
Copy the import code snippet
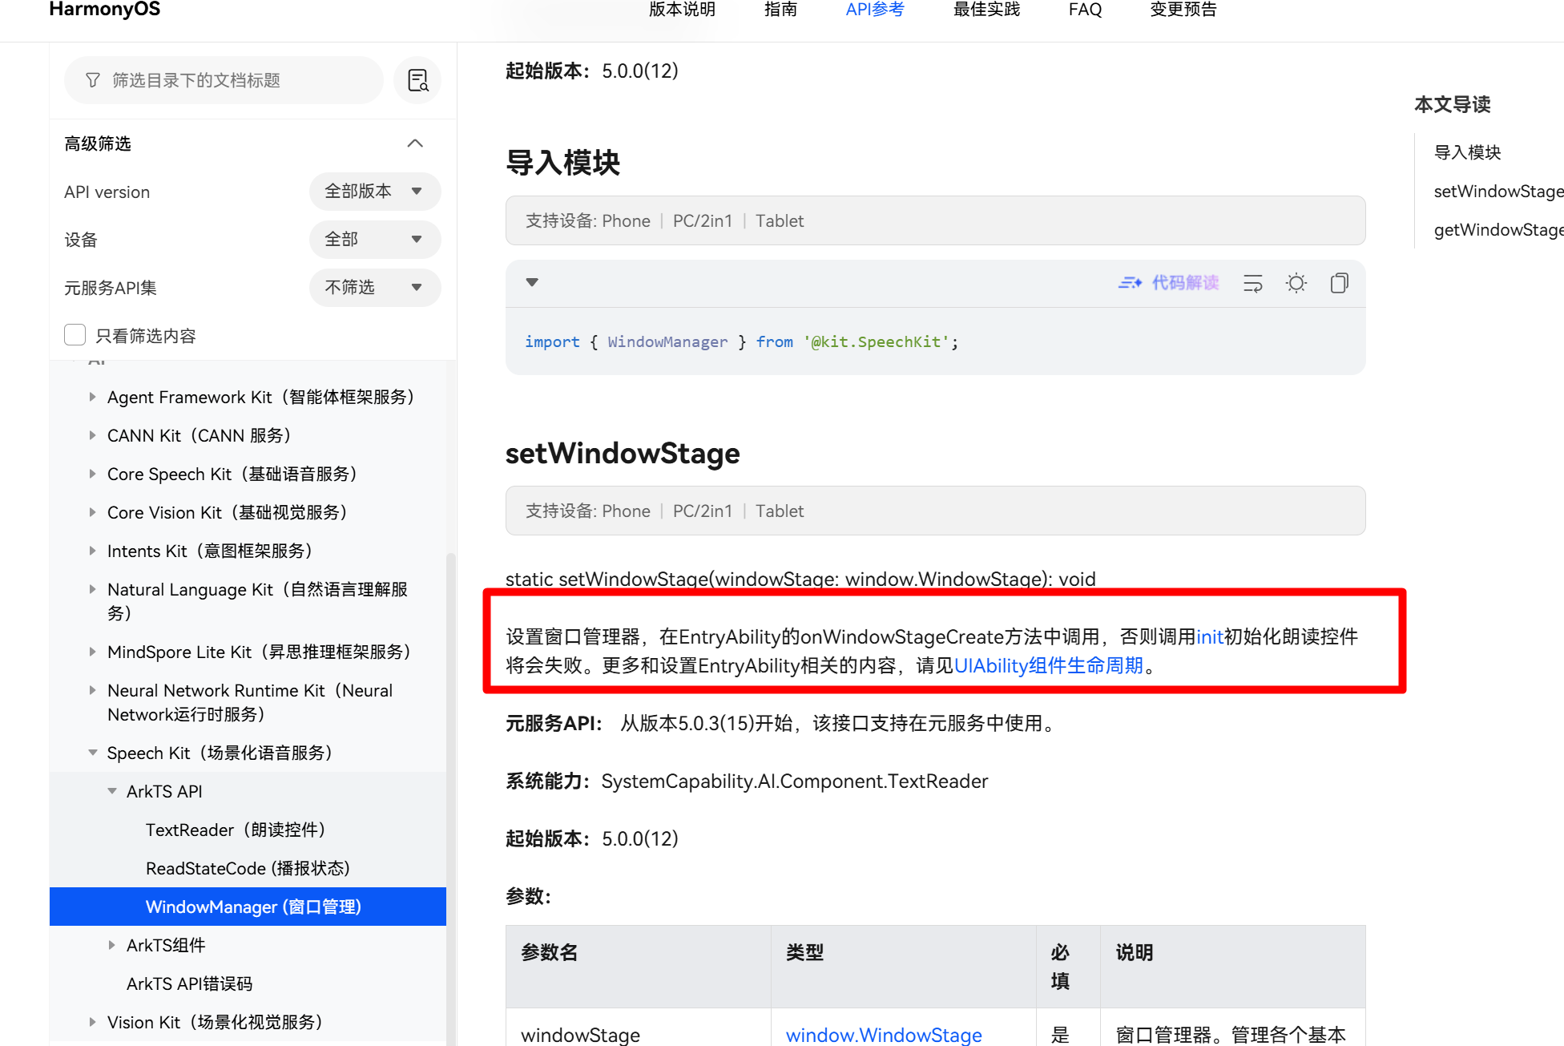pos(1339,282)
